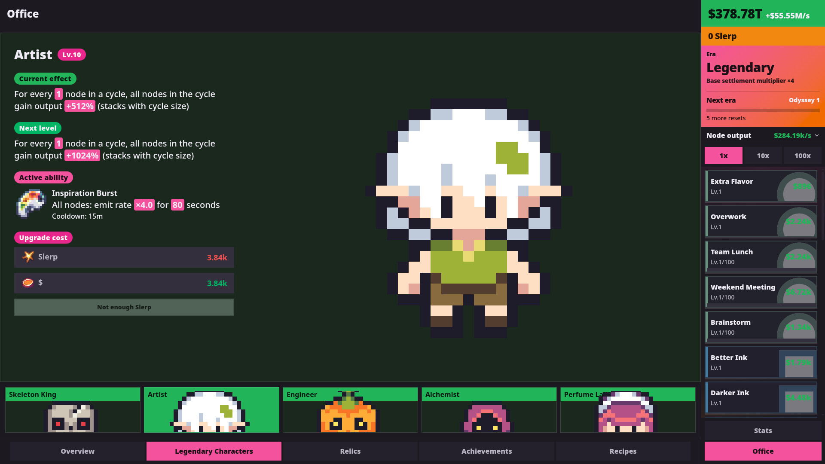Buy the Overwork upgrade
Image resolution: width=825 pixels, height=464 pixels.
click(x=761, y=222)
